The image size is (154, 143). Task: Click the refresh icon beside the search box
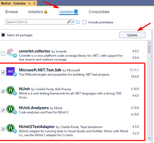(x=78, y=22)
